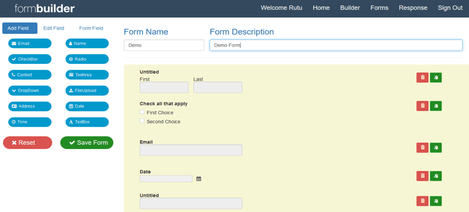Copy the Date field using green icon
This screenshot has height=212, width=469.
(436, 176)
